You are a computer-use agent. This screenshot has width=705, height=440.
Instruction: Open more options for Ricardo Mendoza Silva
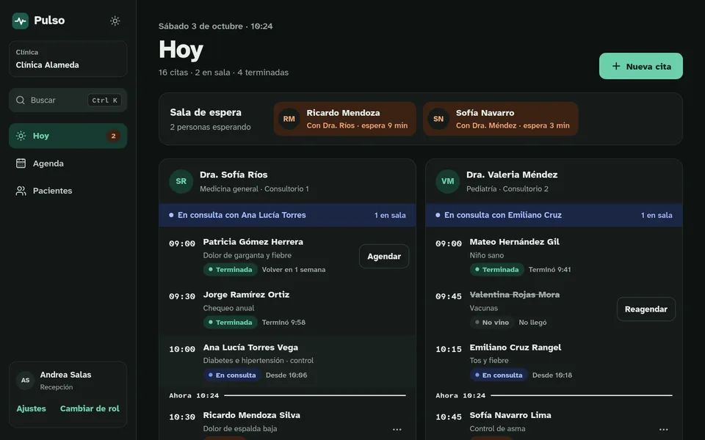tap(397, 429)
